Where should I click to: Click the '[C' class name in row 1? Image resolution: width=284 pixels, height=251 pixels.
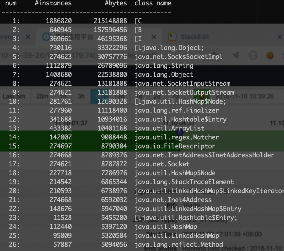[138, 21]
